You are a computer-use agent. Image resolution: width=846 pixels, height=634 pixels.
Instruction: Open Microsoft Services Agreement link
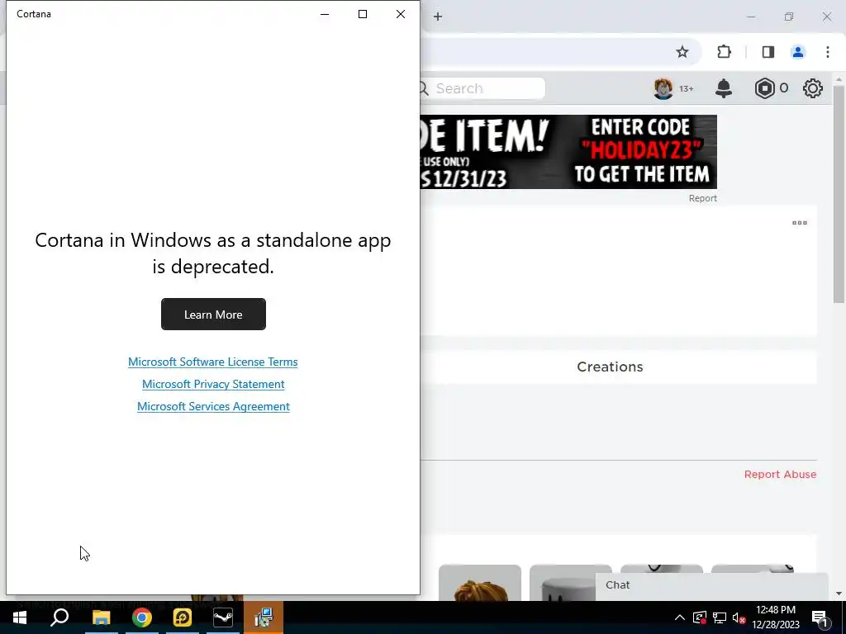[x=213, y=406]
